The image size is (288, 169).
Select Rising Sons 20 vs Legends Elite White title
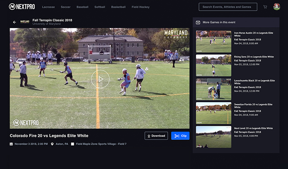tap(254, 57)
